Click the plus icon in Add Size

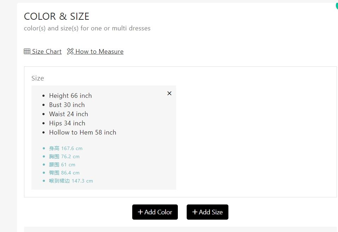click(x=195, y=212)
